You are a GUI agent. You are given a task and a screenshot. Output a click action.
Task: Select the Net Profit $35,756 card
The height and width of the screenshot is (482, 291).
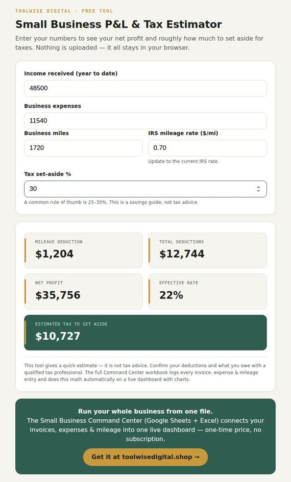pyautogui.click(x=83, y=291)
